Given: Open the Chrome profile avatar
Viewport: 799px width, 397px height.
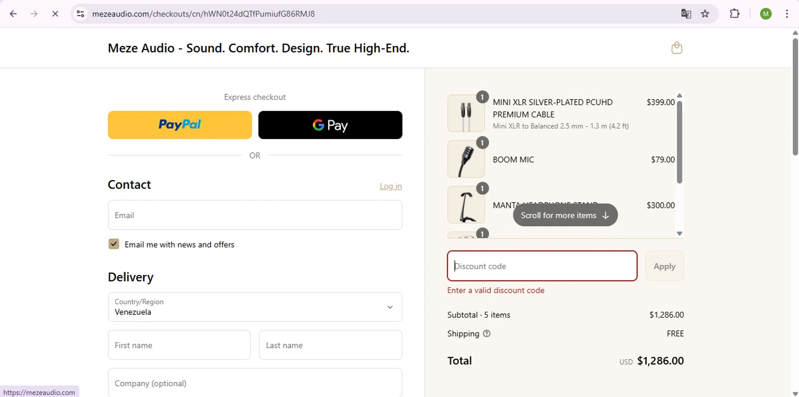Looking at the screenshot, I should (766, 14).
